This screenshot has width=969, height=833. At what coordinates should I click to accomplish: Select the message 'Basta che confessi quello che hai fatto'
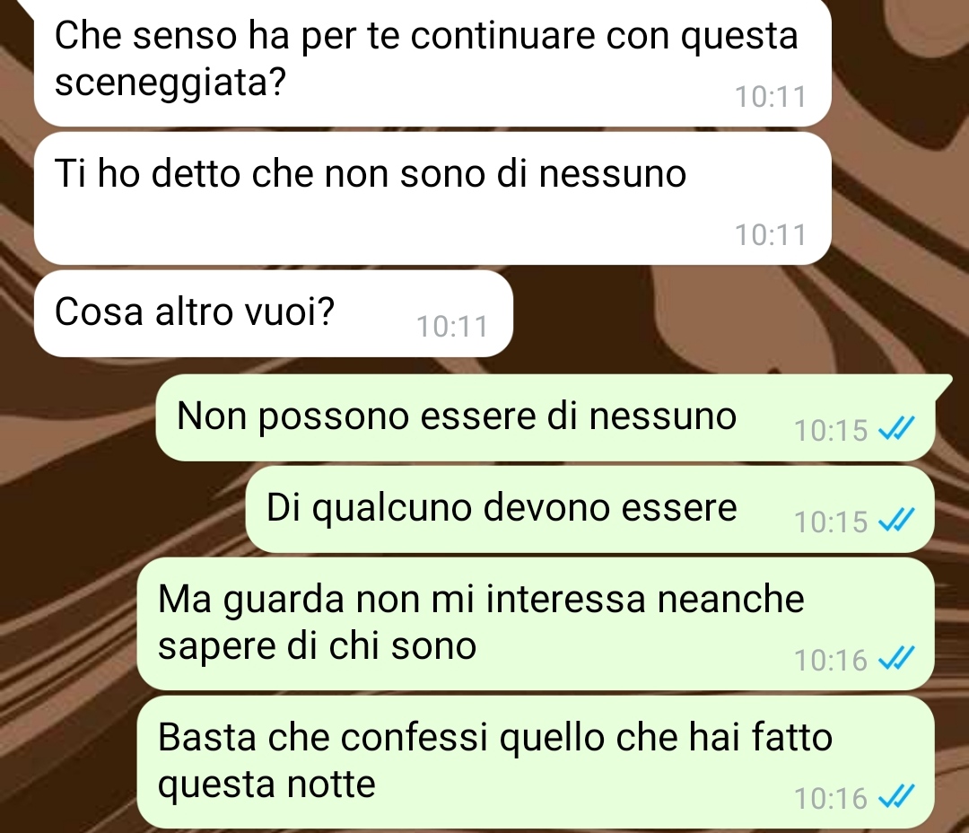click(x=535, y=762)
